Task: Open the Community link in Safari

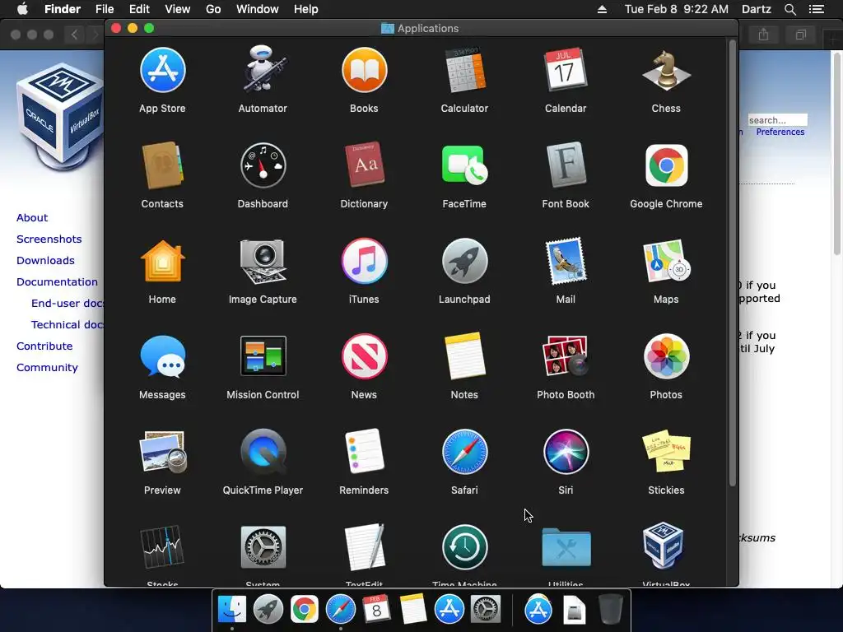Action: tap(47, 368)
